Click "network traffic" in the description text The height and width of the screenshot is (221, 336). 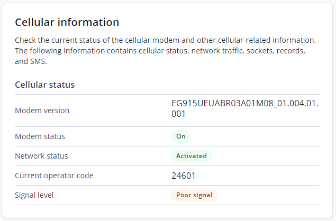tap(216, 51)
